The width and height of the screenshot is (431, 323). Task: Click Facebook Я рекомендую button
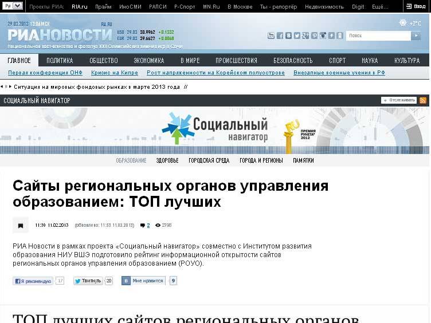33,281
